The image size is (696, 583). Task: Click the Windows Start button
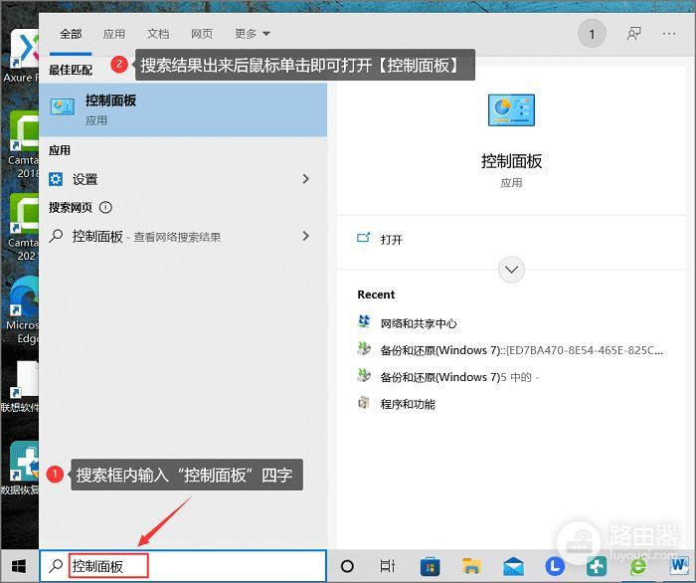19,566
